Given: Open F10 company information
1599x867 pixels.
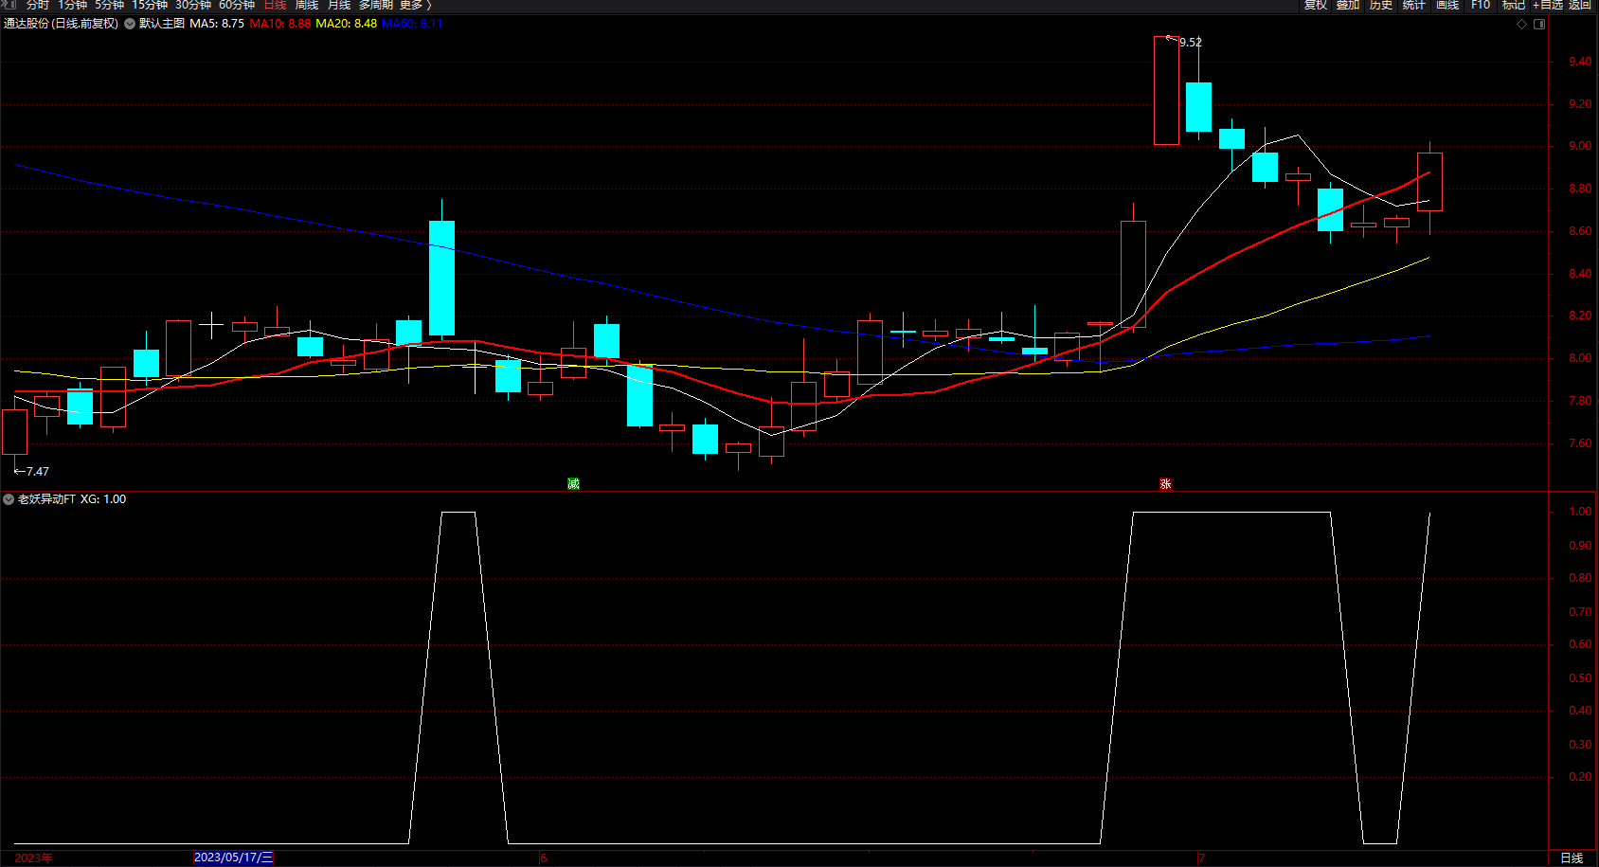Looking at the screenshot, I should 1481,5.
